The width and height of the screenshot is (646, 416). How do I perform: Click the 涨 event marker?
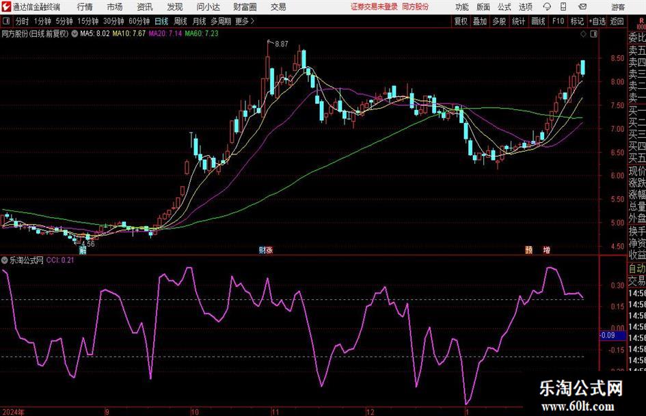coord(269,249)
